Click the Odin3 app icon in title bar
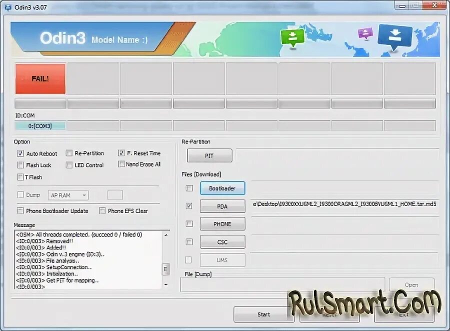 point(8,7)
